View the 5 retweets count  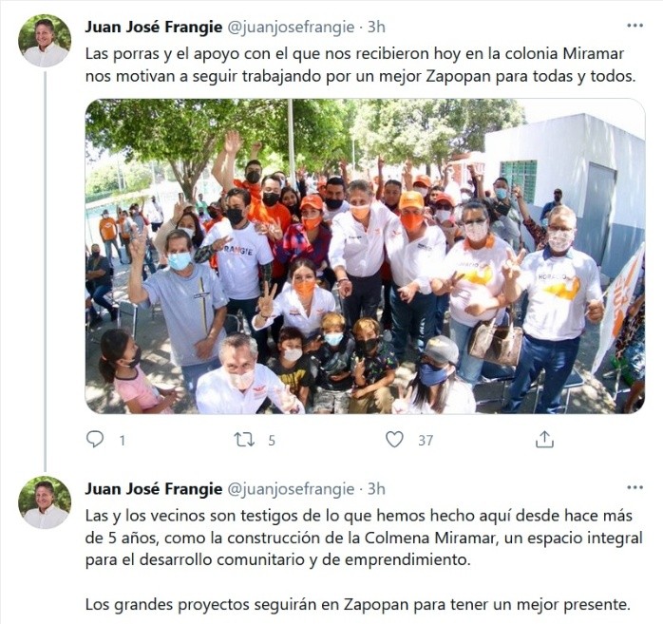[x=272, y=441]
